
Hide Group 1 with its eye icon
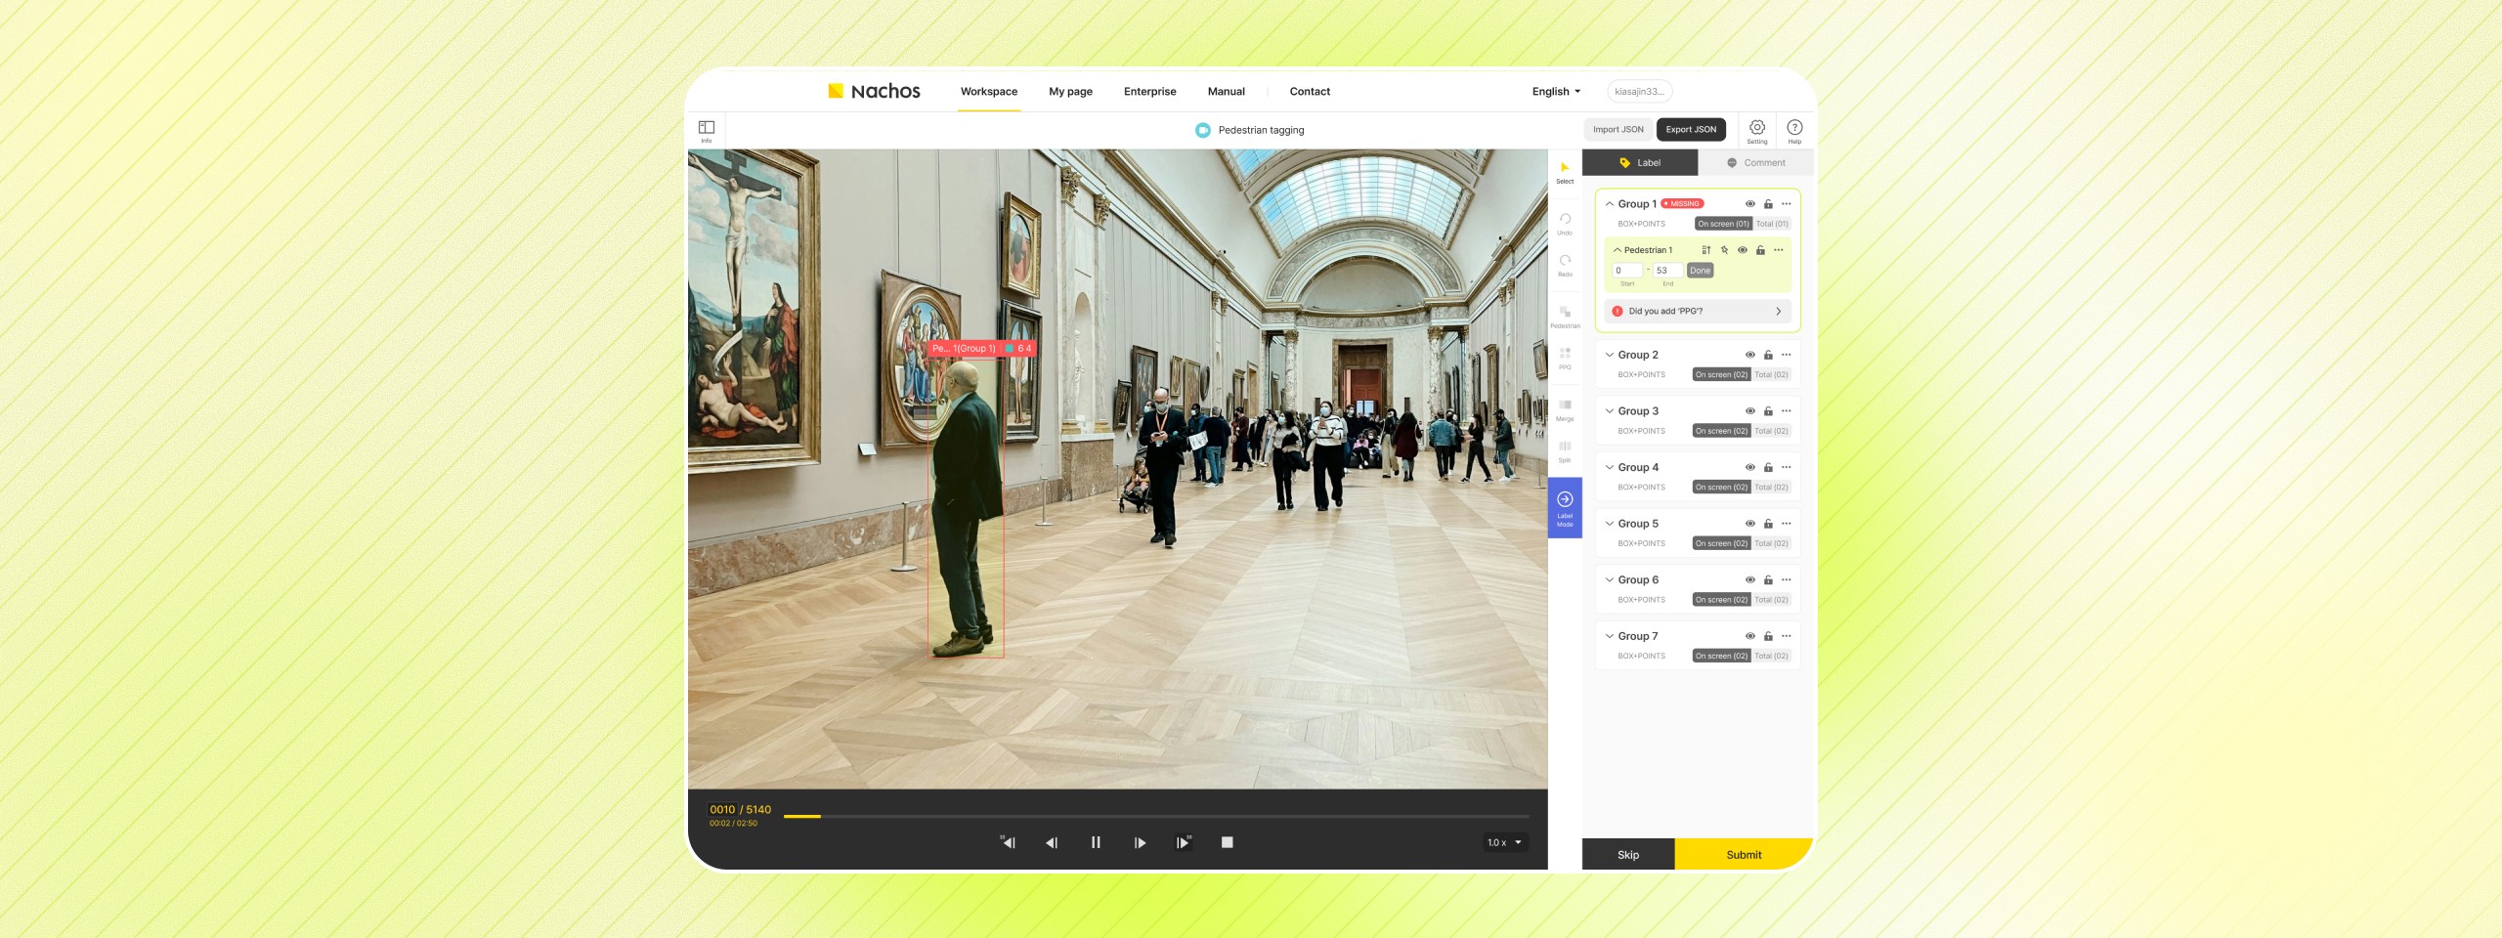coord(1749,204)
